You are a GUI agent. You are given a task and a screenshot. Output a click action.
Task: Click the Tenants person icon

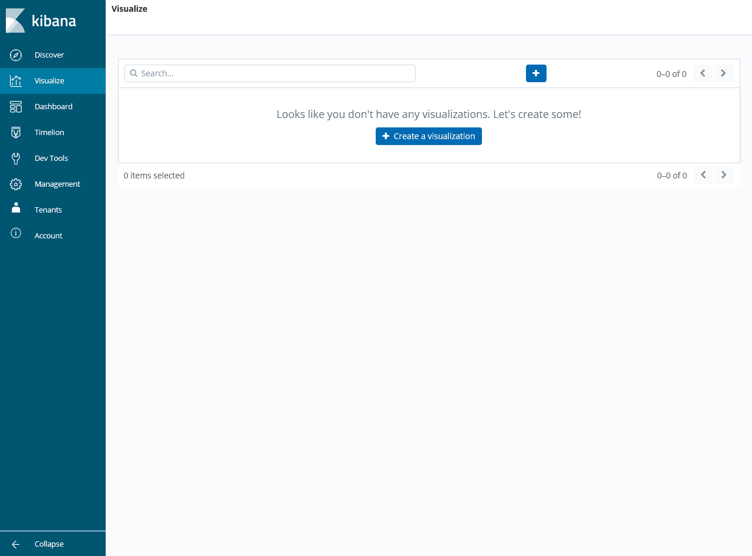[x=16, y=210]
